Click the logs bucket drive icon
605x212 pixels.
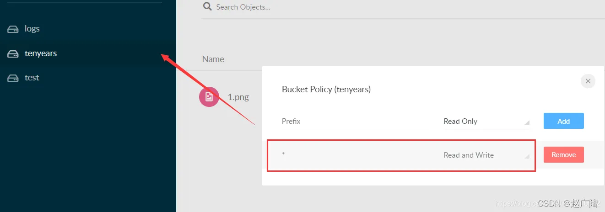(12, 29)
